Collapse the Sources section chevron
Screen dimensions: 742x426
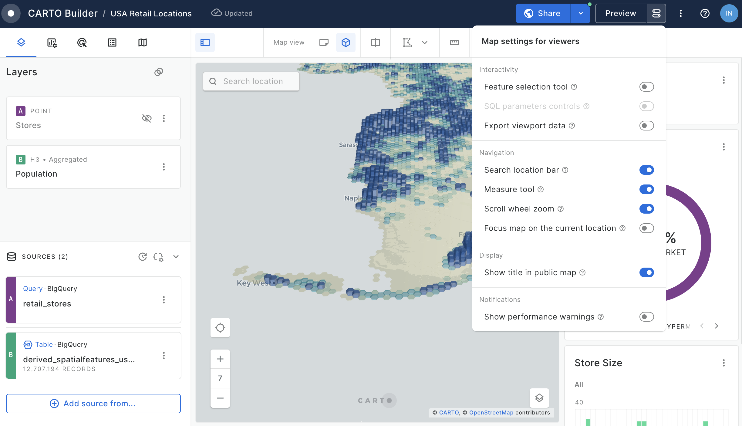tap(176, 257)
